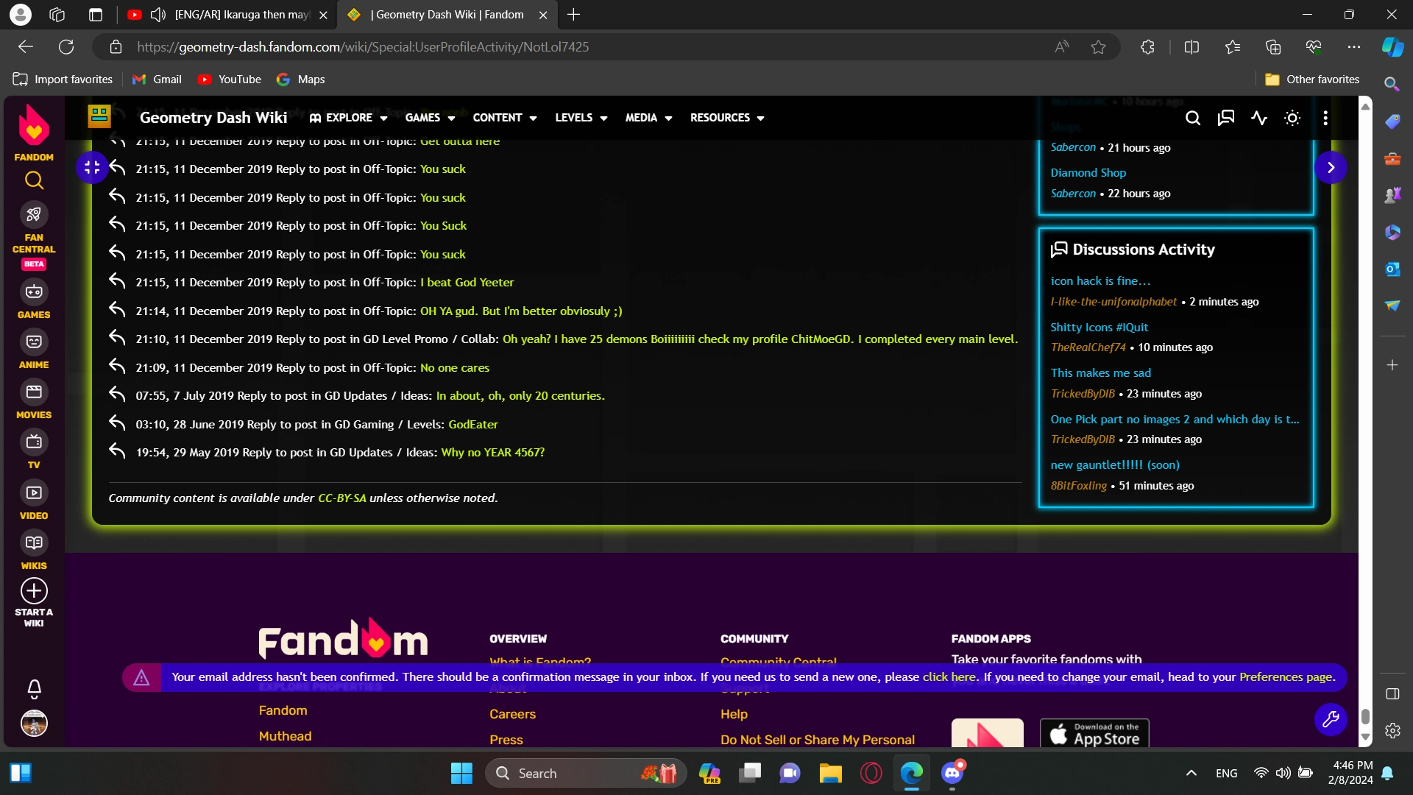Image resolution: width=1413 pixels, height=795 pixels.
Task: Open Discord from the Windows taskbar
Action: click(x=952, y=773)
